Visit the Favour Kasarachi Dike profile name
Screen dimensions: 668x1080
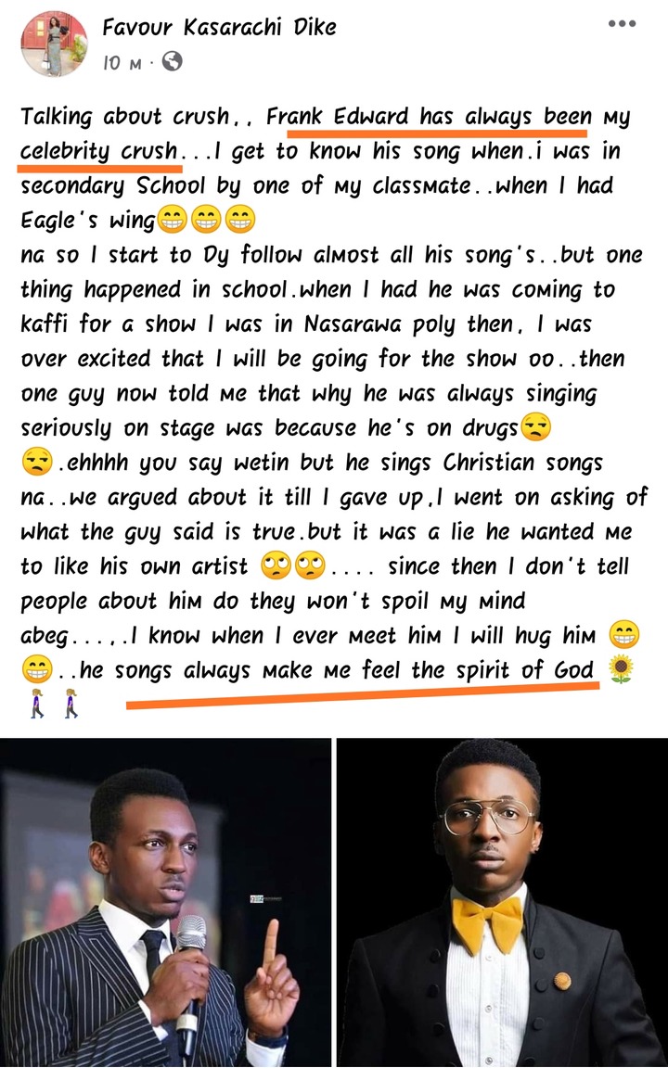(x=219, y=27)
